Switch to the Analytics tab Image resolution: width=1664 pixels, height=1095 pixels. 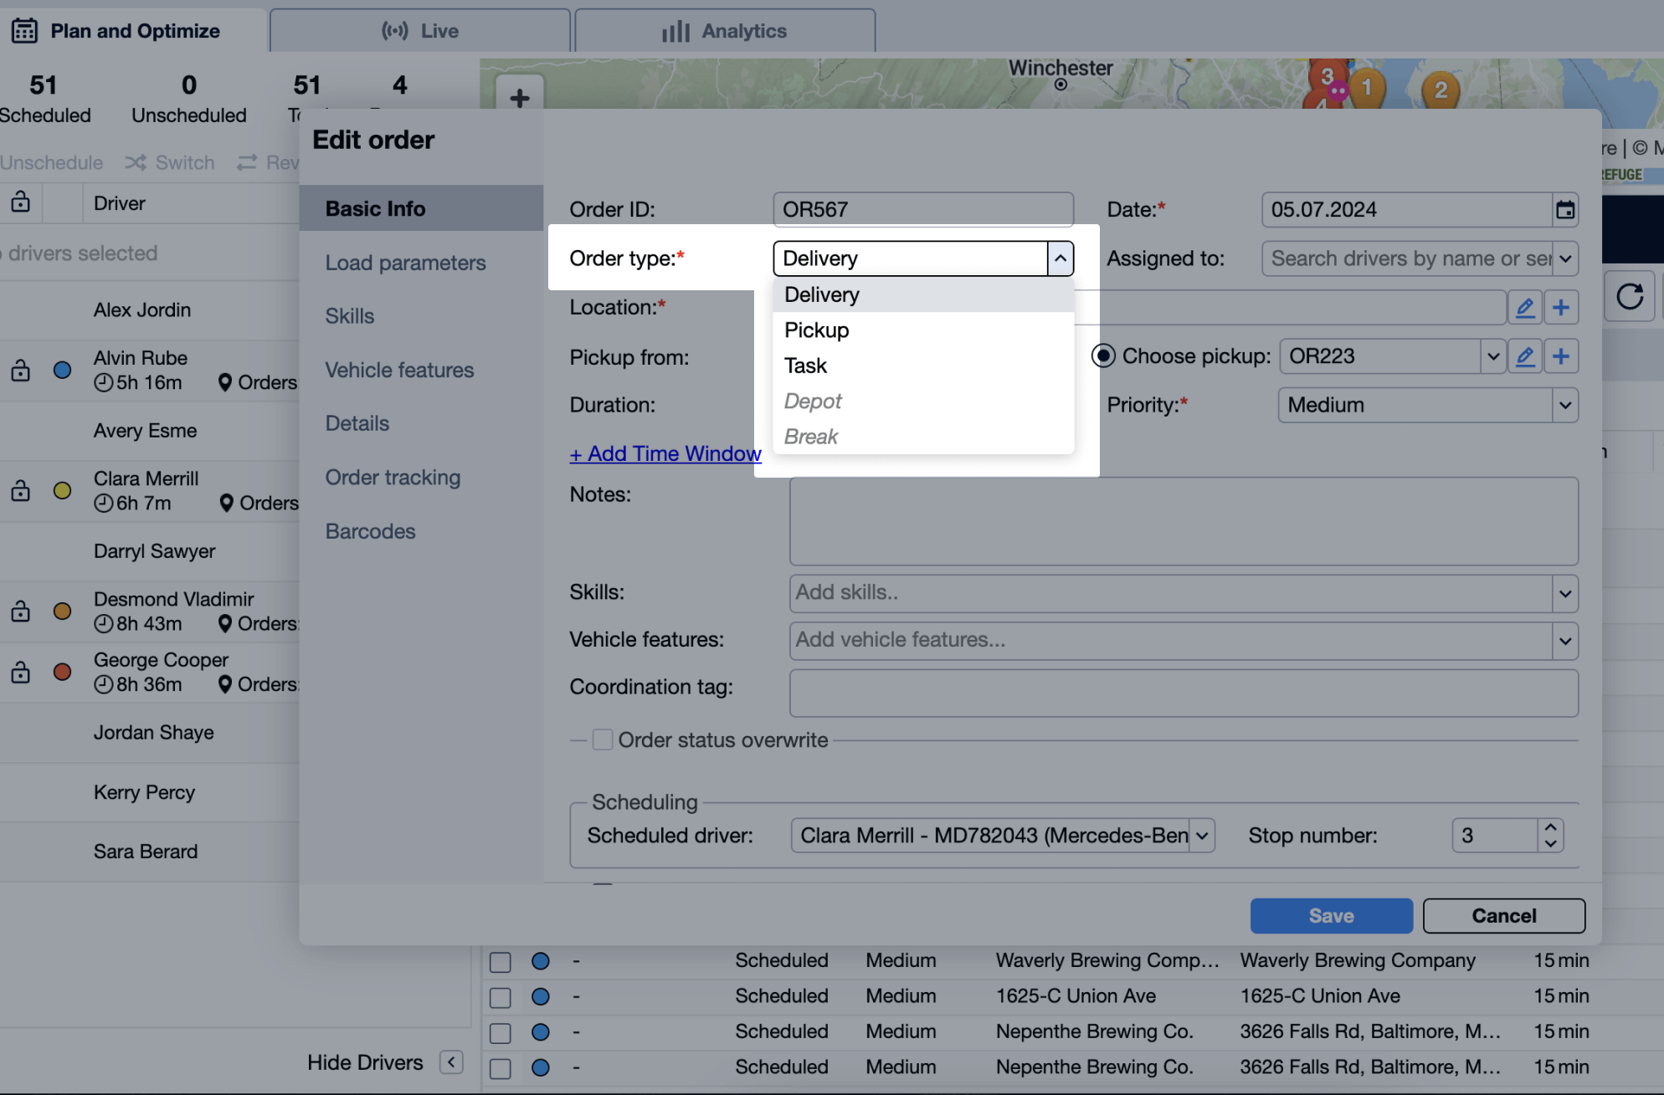coord(725,30)
